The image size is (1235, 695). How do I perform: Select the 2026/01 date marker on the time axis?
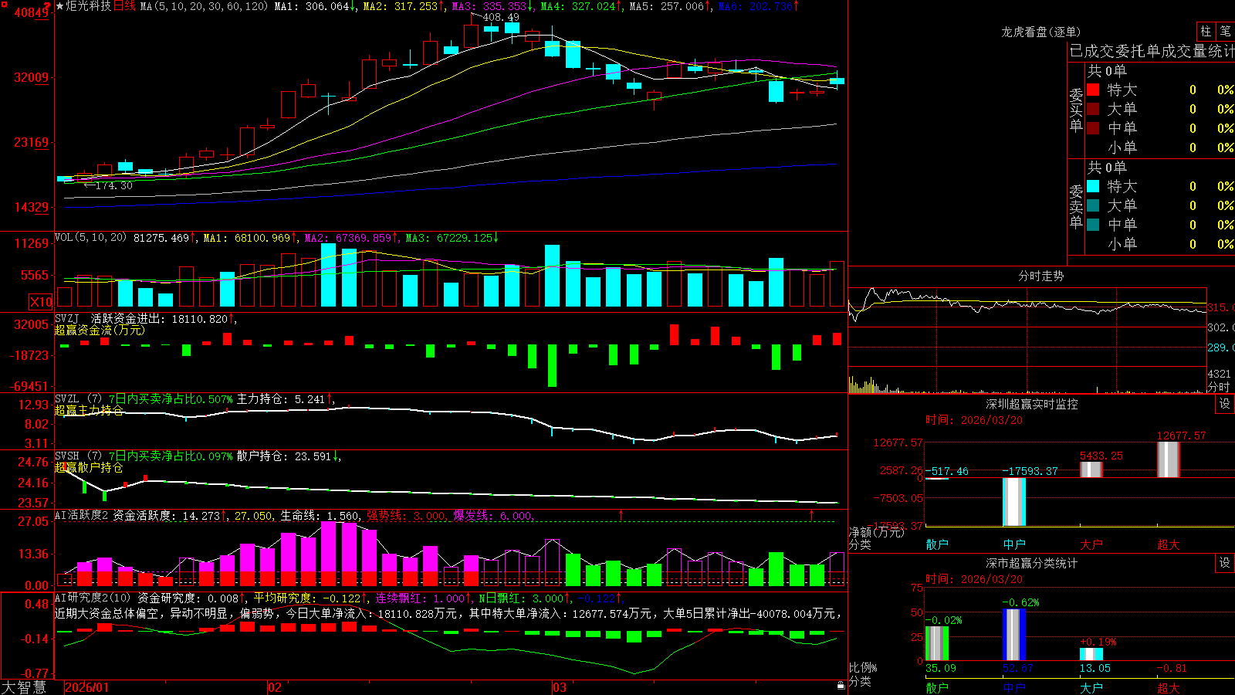[87, 687]
